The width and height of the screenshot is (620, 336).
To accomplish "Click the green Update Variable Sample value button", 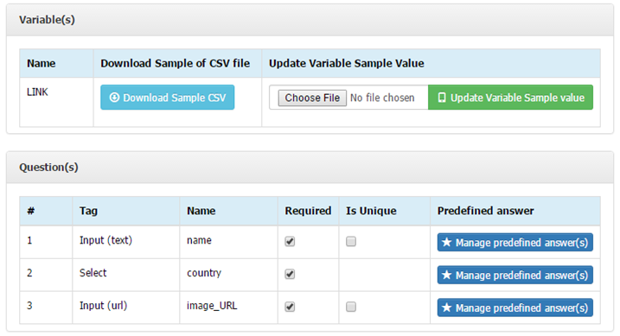I will (x=510, y=97).
